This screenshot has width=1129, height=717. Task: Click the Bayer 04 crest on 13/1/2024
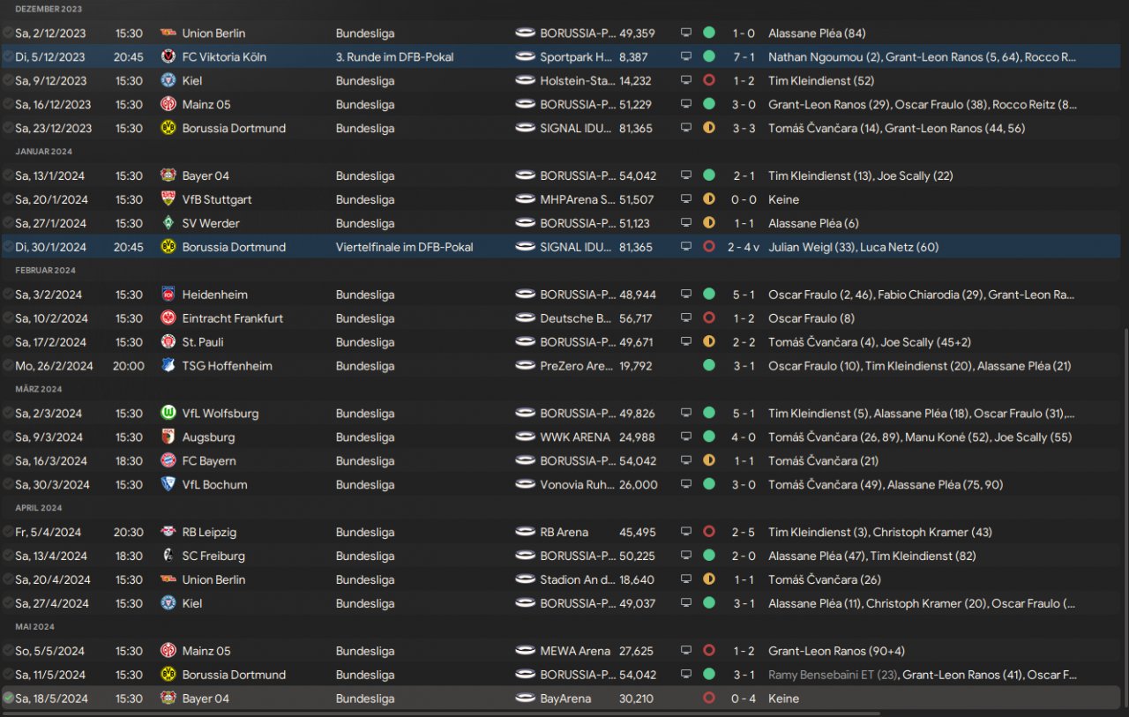coord(168,176)
